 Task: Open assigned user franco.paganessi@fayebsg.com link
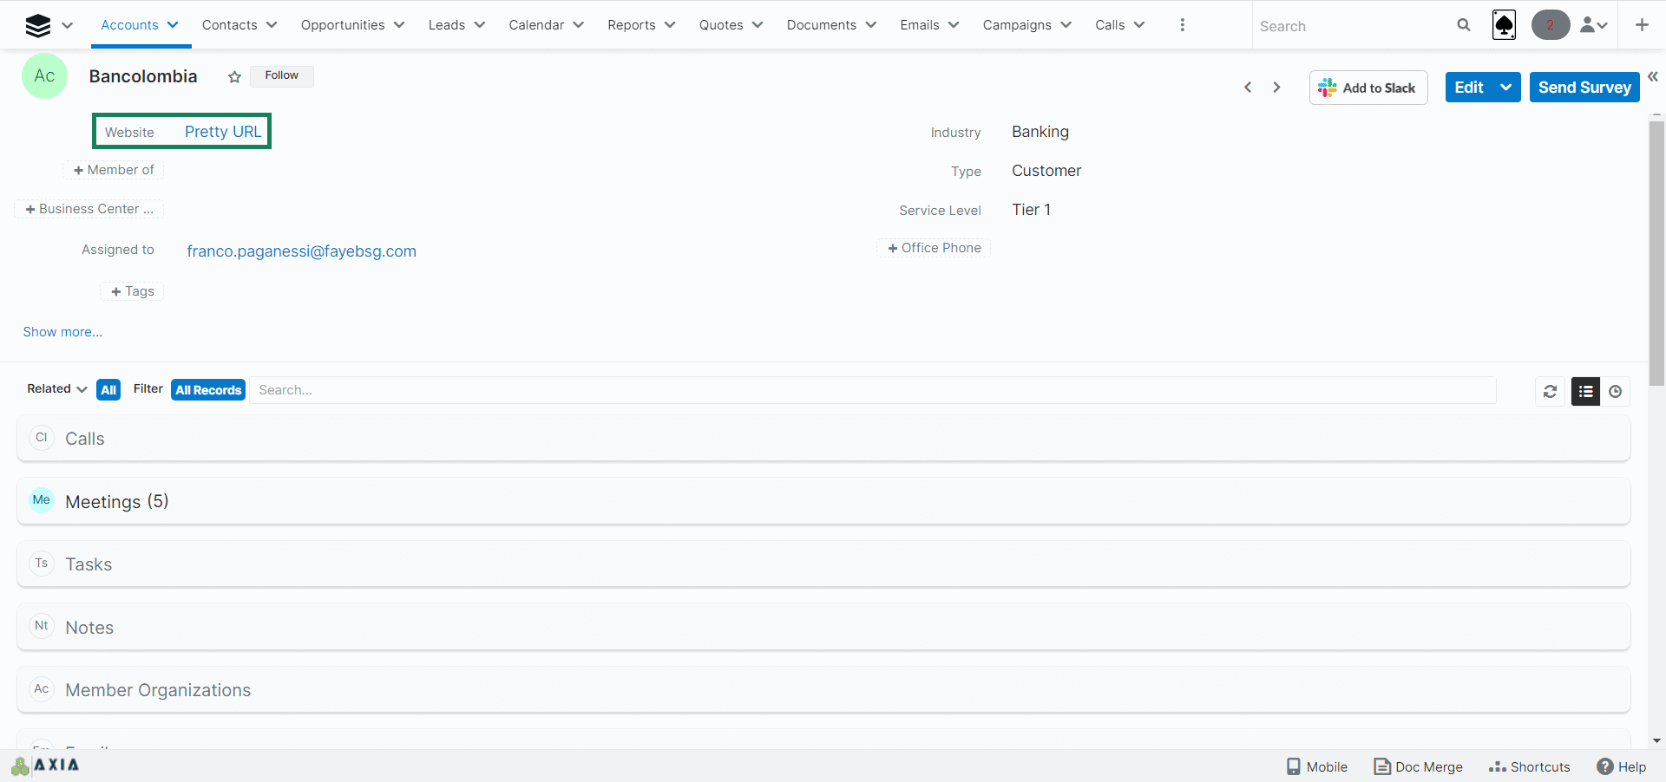point(302,251)
